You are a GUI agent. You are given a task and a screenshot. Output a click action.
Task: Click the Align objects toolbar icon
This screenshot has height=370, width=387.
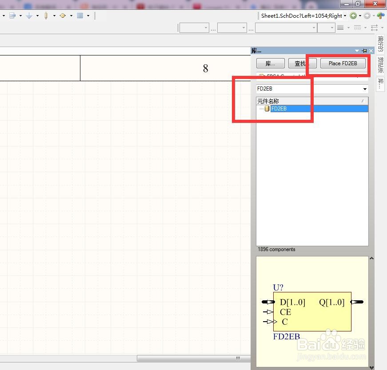[x=12, y=16]
